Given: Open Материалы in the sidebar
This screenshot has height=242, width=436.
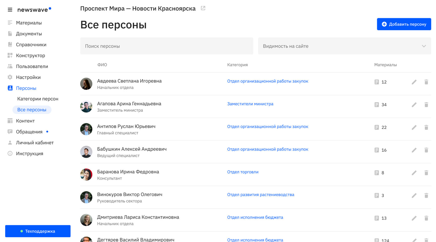Looking at the screenshot, I should coord(29,23).
